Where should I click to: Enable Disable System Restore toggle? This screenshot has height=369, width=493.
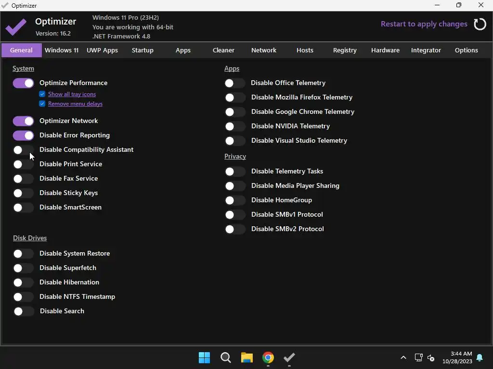coord(23,254)
